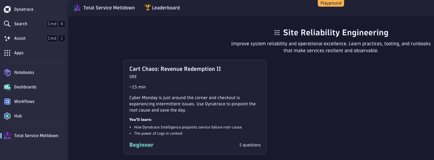Open Hub from the sidebar
Screen dimensions: 434x160
18,116
